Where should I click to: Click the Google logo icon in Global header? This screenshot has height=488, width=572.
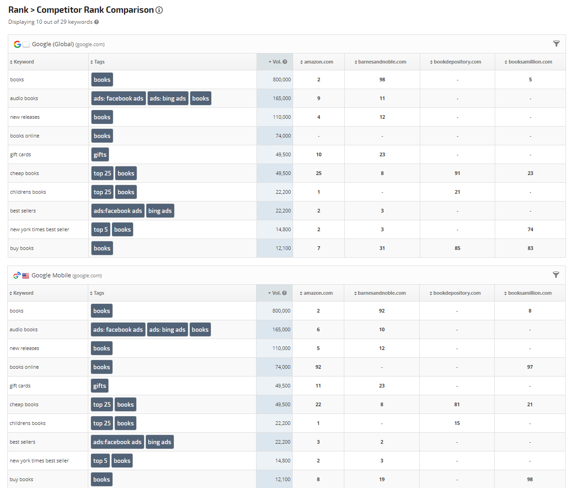point(17,44)
